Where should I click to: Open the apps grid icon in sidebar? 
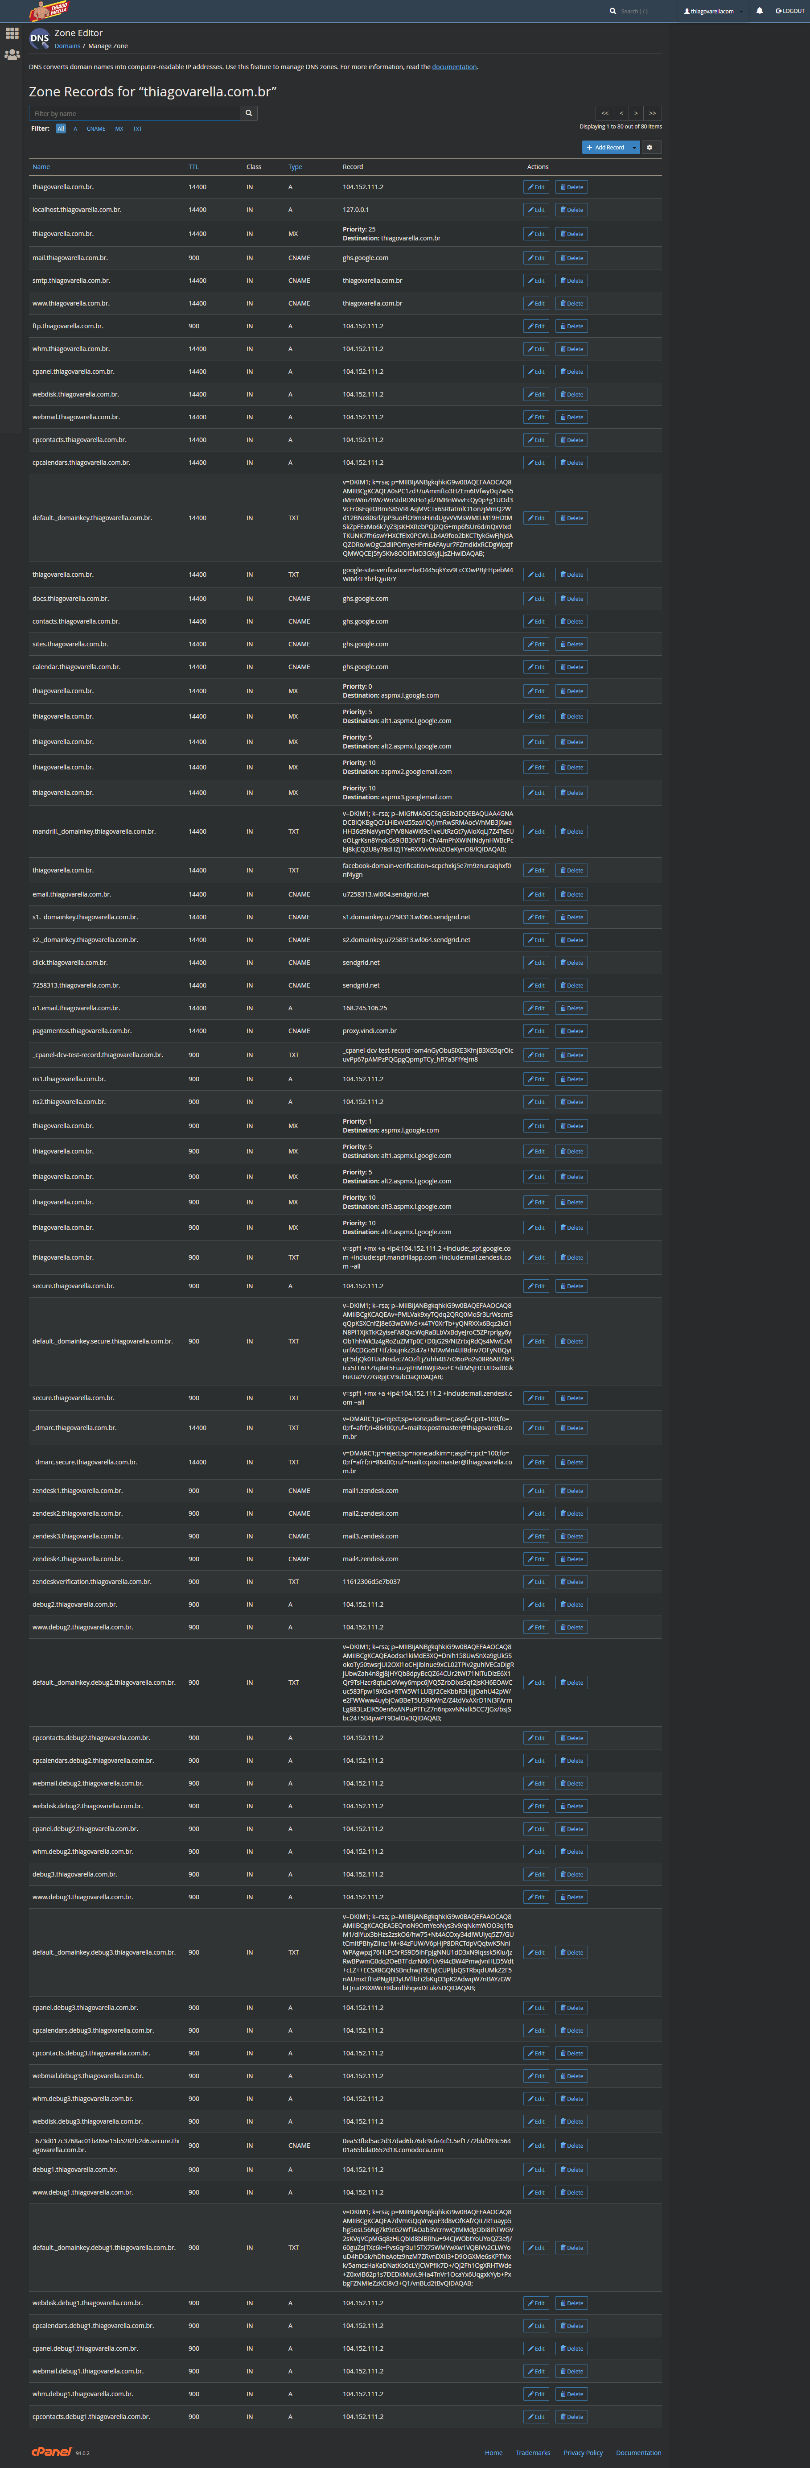tap(12, 33)
